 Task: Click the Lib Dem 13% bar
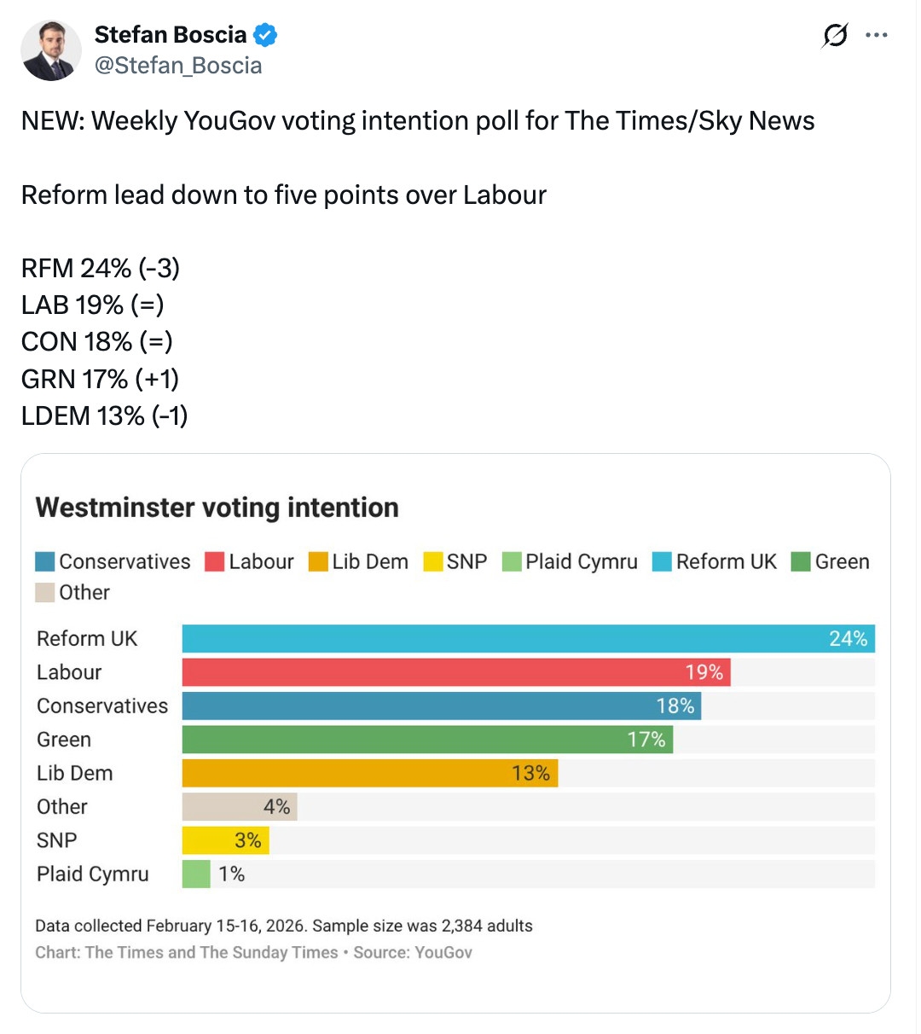(369, 773)
